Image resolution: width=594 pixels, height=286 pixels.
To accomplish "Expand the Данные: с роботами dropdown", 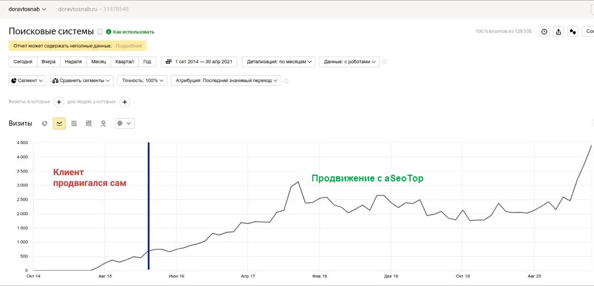I will coord(349,62).
